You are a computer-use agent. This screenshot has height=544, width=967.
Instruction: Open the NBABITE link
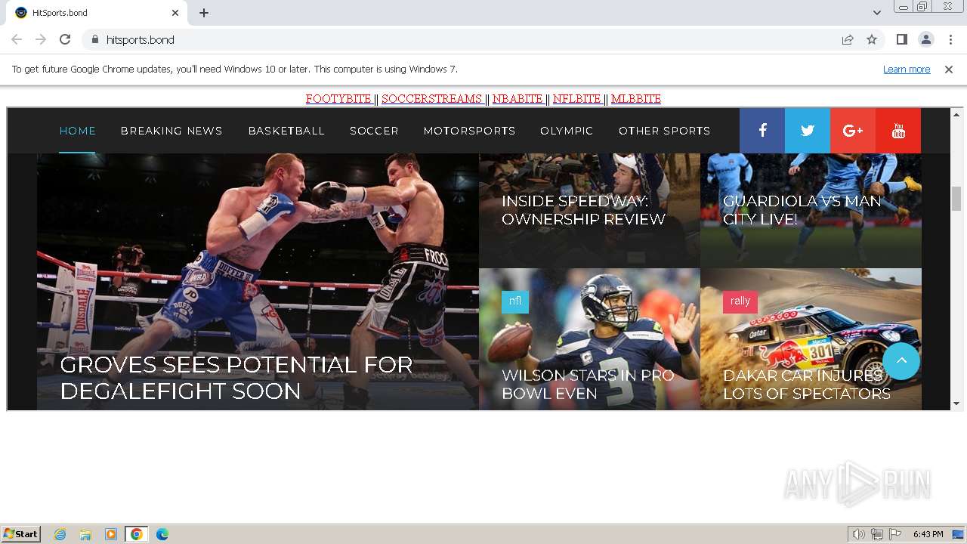point(518,99)
